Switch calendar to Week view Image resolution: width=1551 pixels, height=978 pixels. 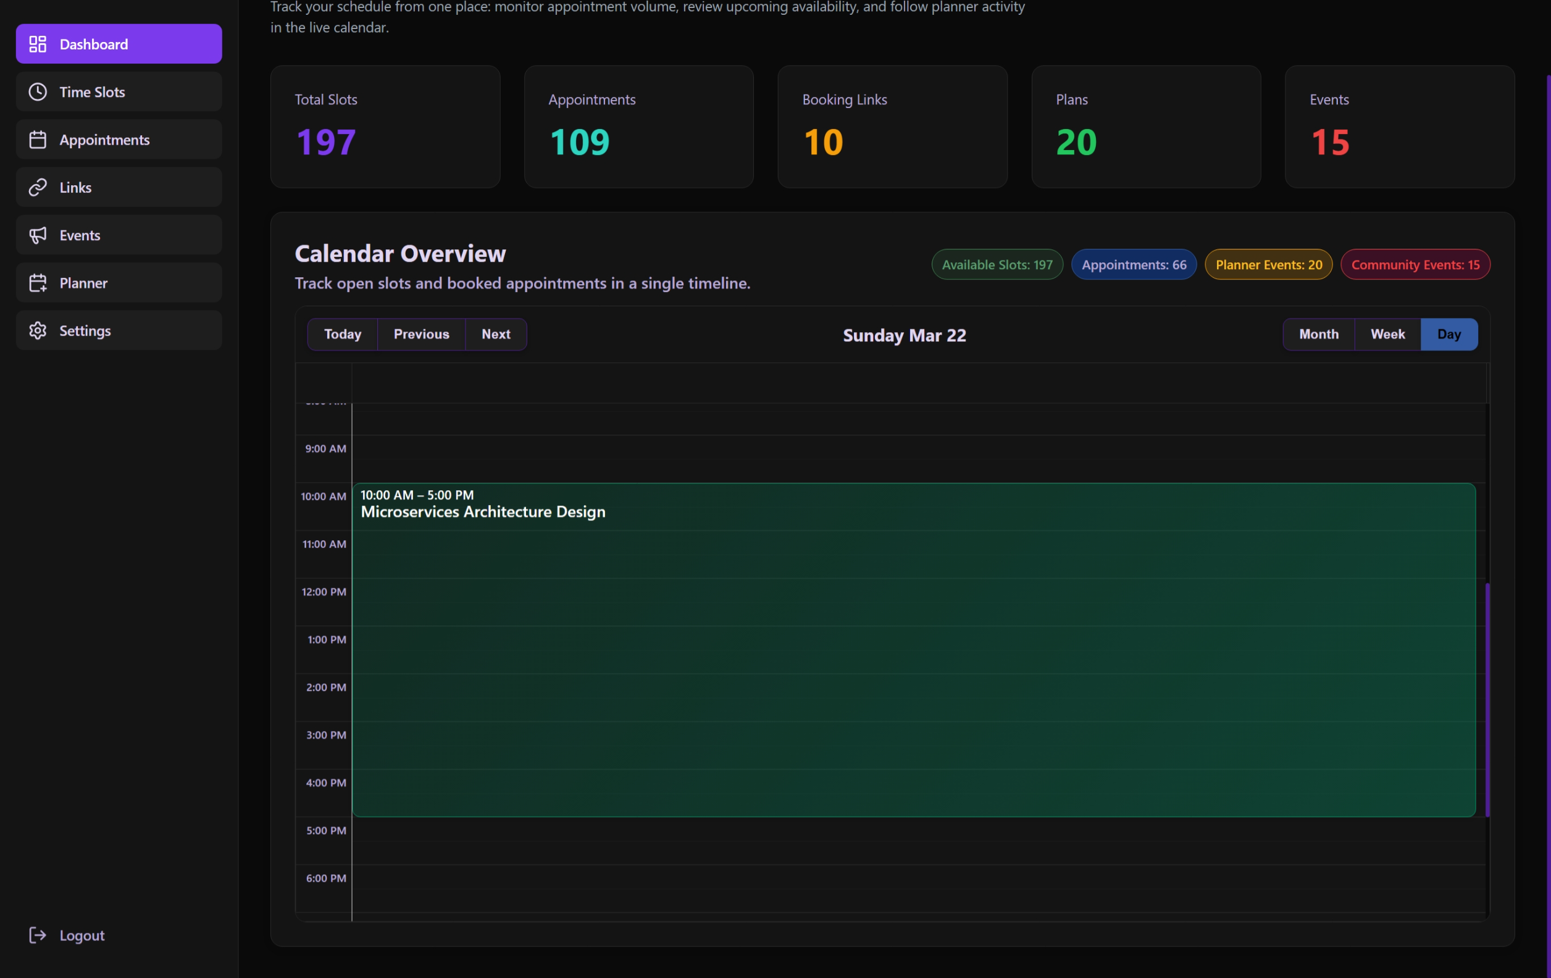pyautogui.click(x=1387, y=334)
